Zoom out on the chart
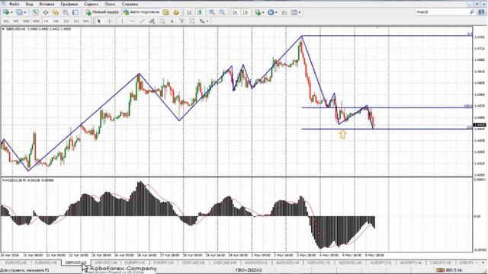 (x=222, y=12)
